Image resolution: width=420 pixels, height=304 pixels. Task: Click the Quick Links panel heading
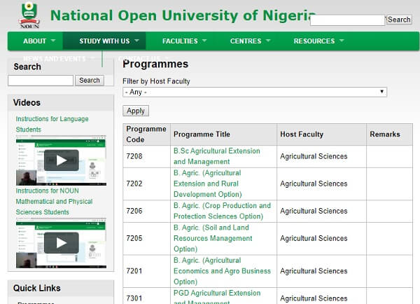click(x=36, y=288)
